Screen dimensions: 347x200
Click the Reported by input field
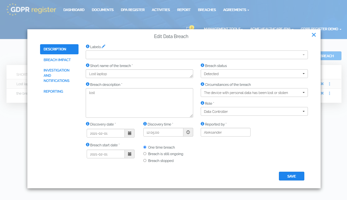coord(225,132)
